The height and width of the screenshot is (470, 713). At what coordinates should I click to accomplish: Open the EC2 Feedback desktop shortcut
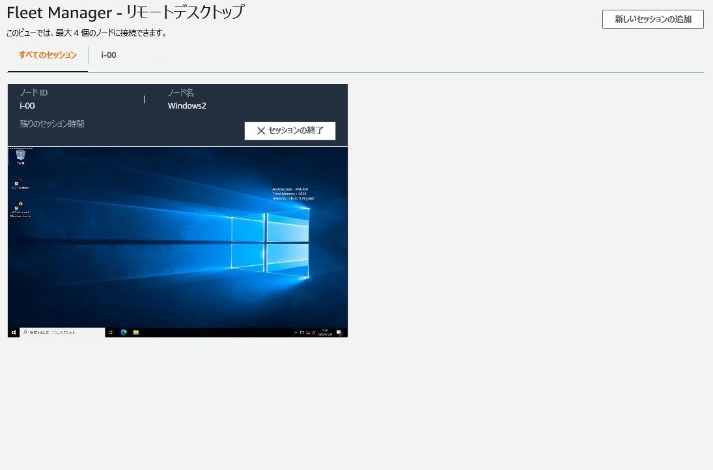[20, 183]
